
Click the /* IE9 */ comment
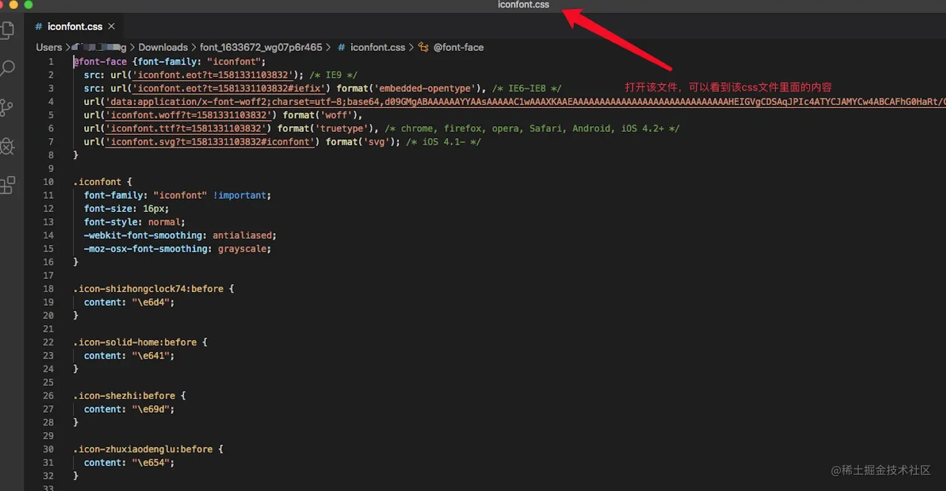pos(333,75)
